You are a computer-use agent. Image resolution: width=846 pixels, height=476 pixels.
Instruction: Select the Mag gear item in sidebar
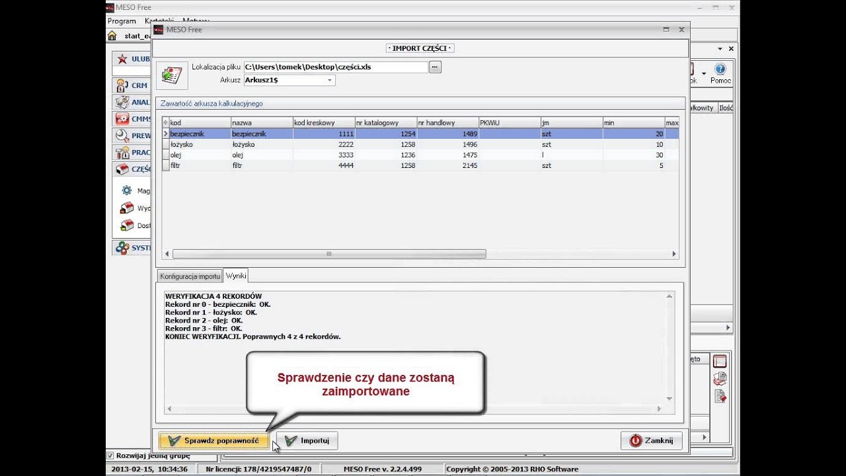[135, 190]
